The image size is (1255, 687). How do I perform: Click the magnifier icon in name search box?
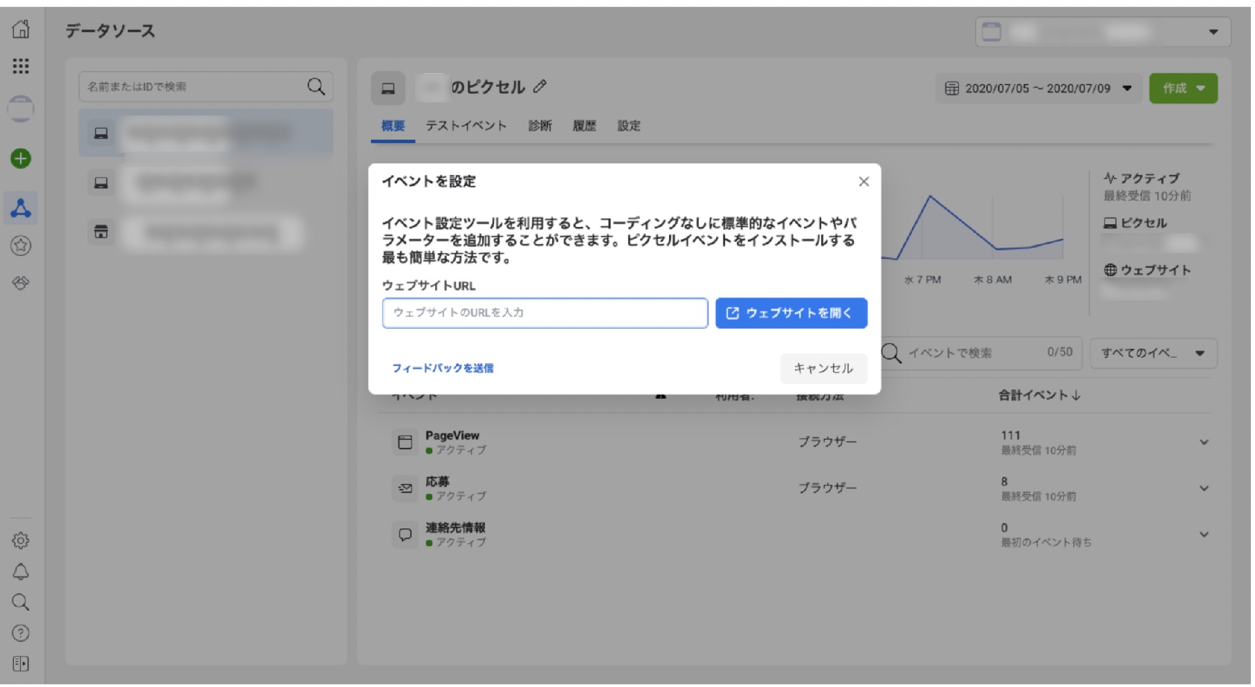(315, 86)
